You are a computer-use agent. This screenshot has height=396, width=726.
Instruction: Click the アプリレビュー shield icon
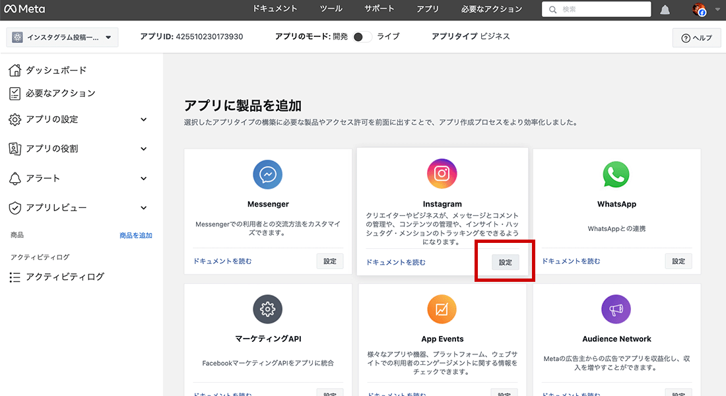coord(15,208)
